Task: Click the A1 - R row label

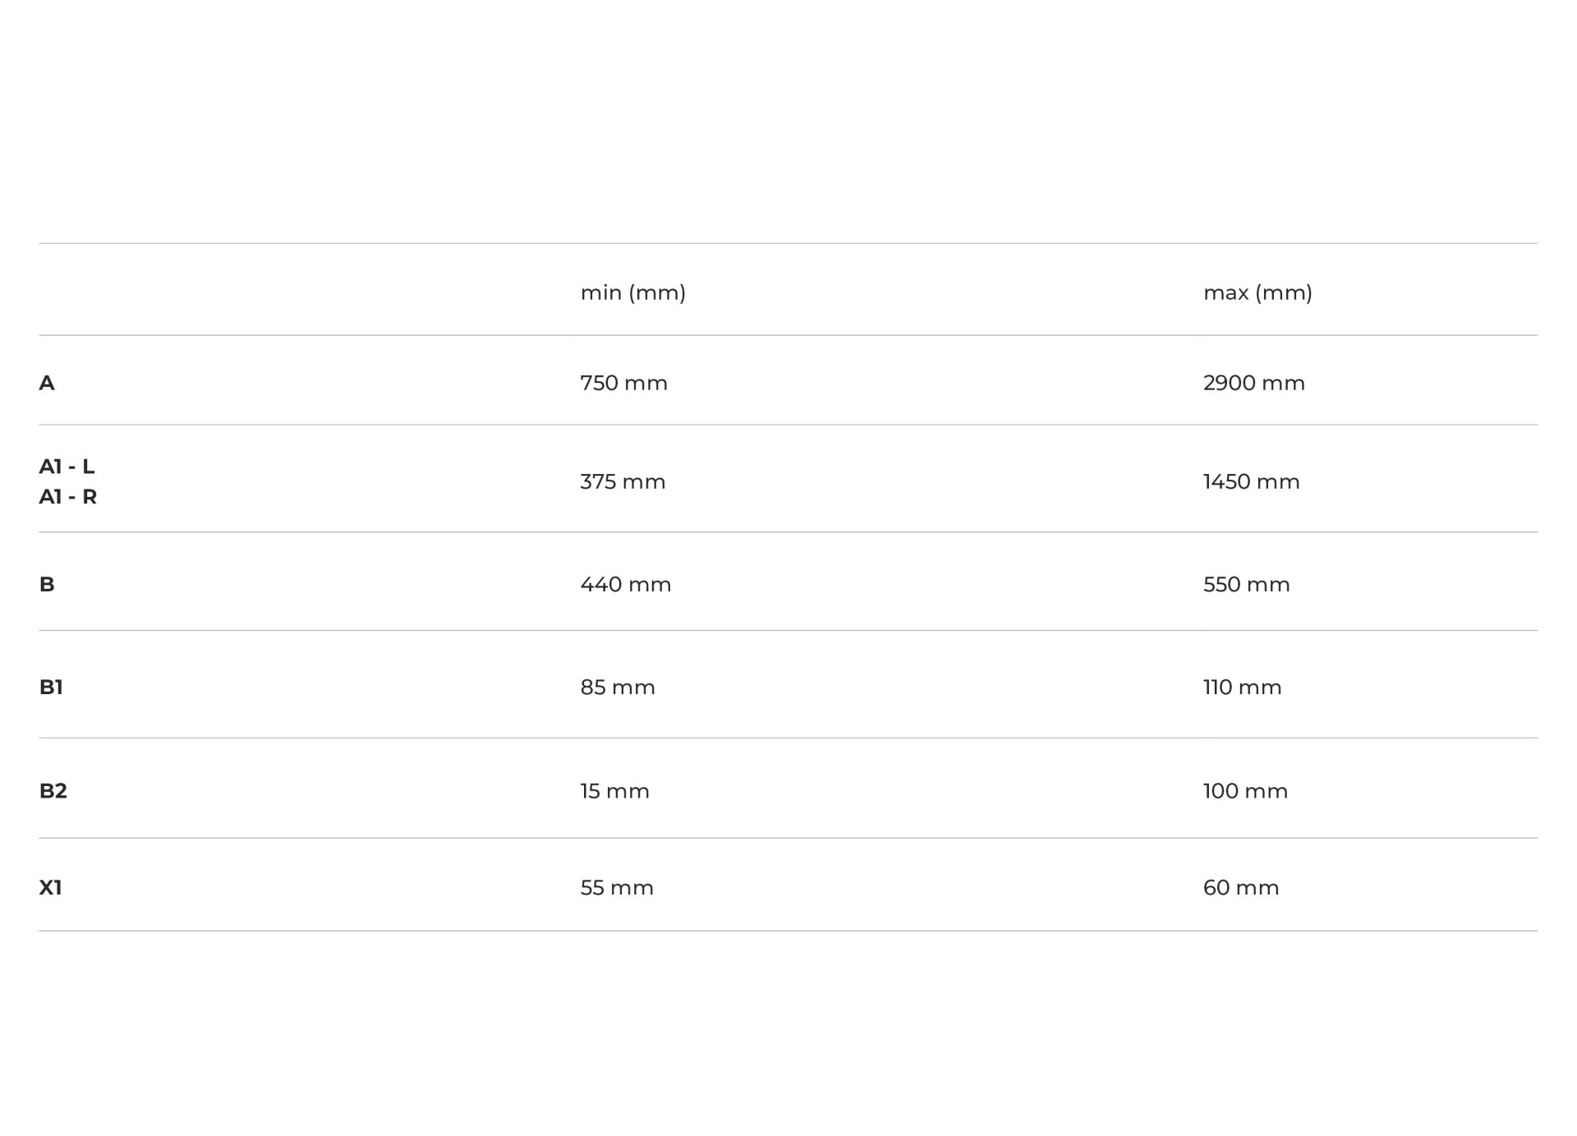Action: point(67,496)
